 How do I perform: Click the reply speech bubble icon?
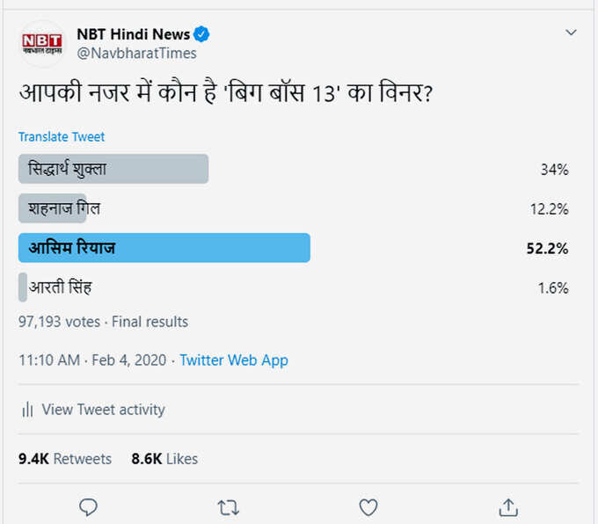88,507
